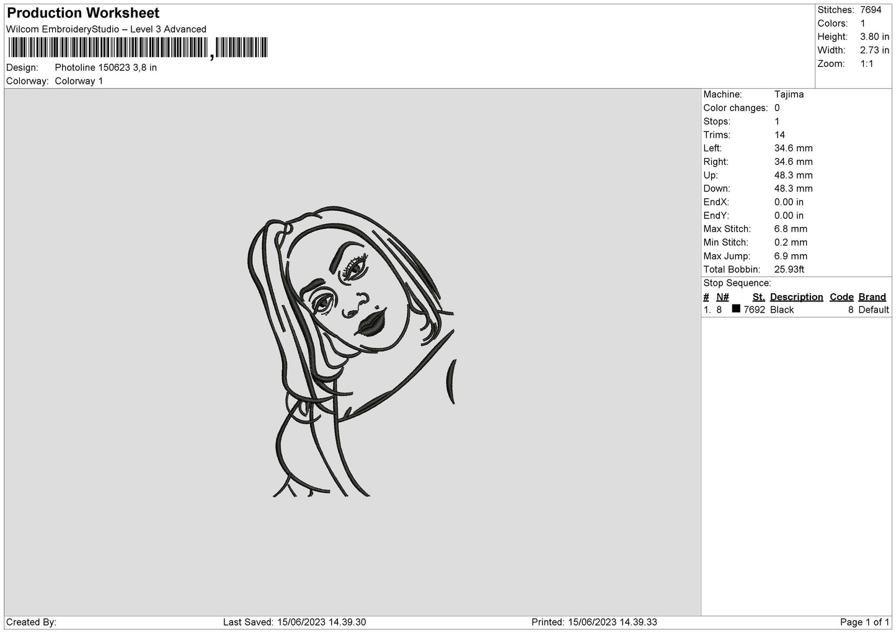Click the short barcode after the comma
This screenshot has height=633, width=896.
(x=242, y=48)
